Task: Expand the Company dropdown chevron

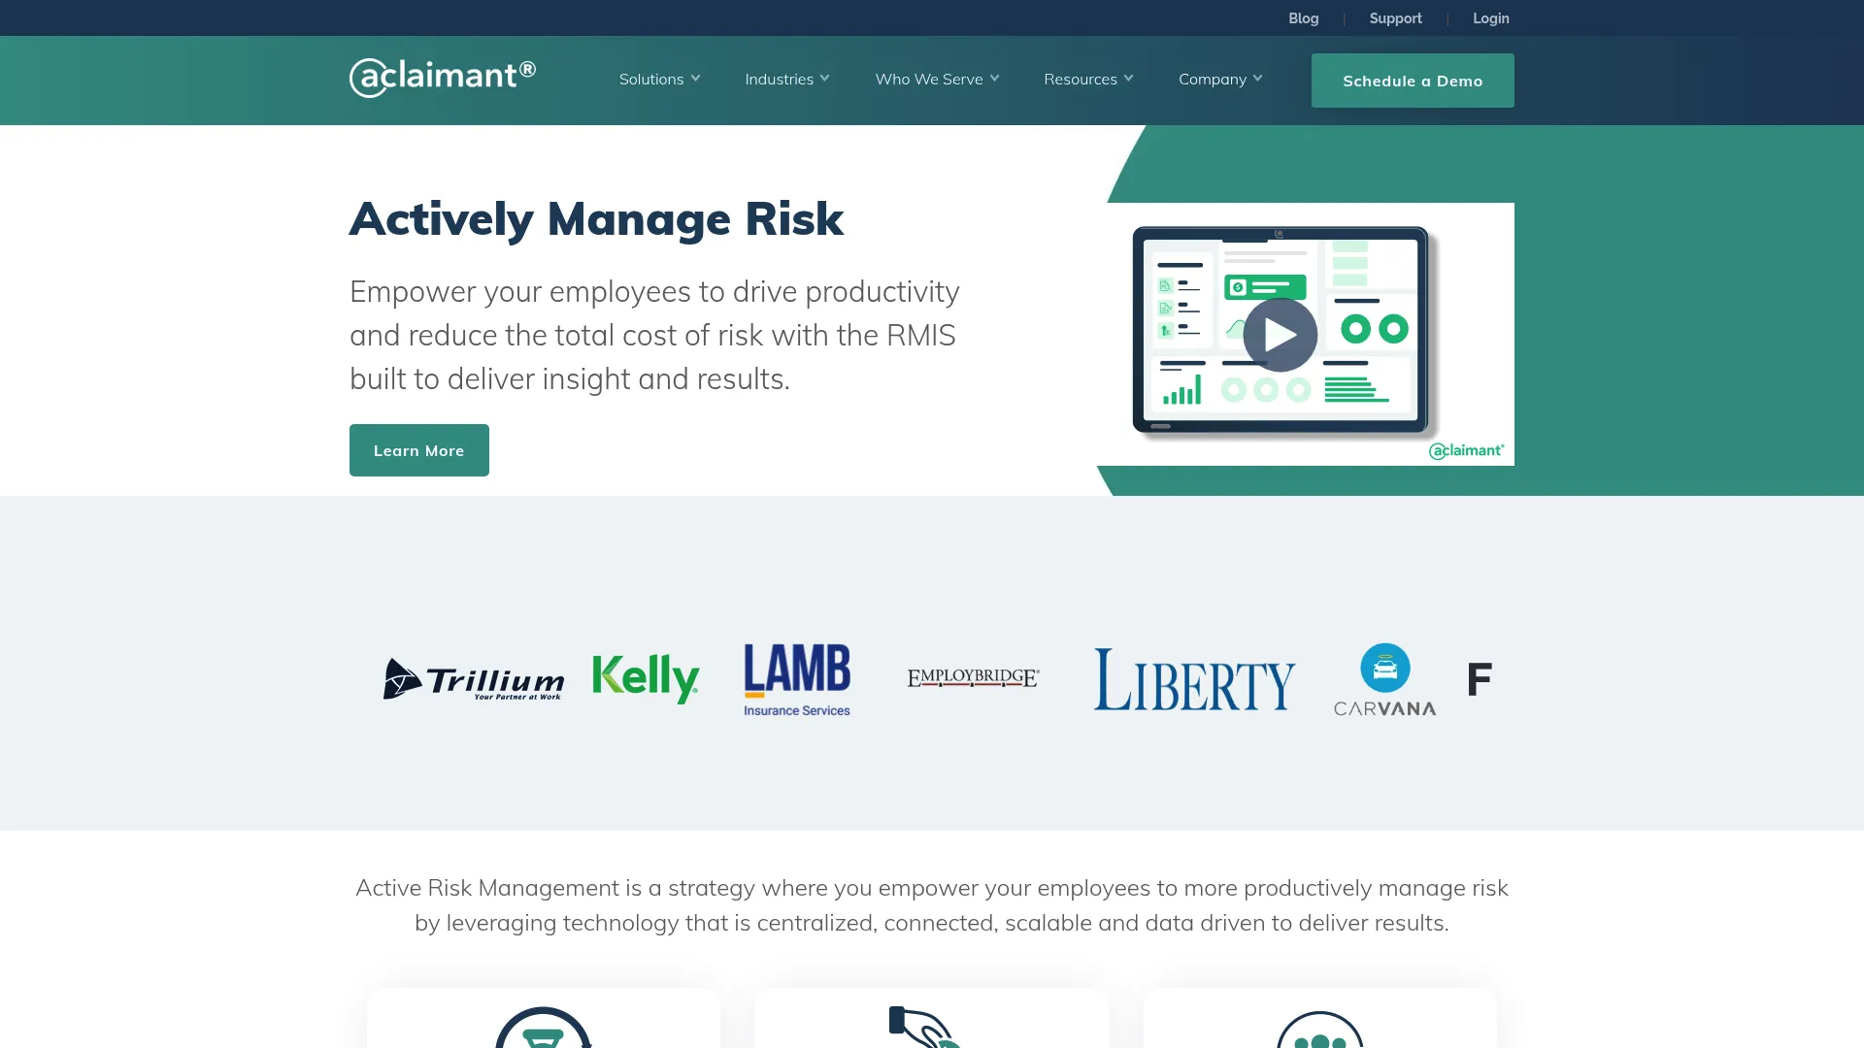Action: pos(1257,79)
